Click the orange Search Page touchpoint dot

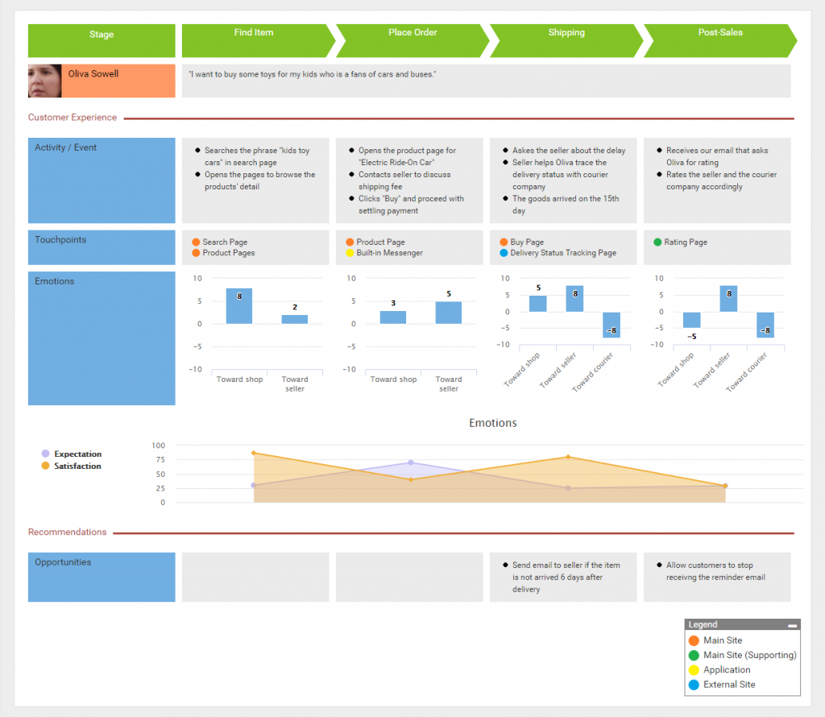click(x=196, y=242)
